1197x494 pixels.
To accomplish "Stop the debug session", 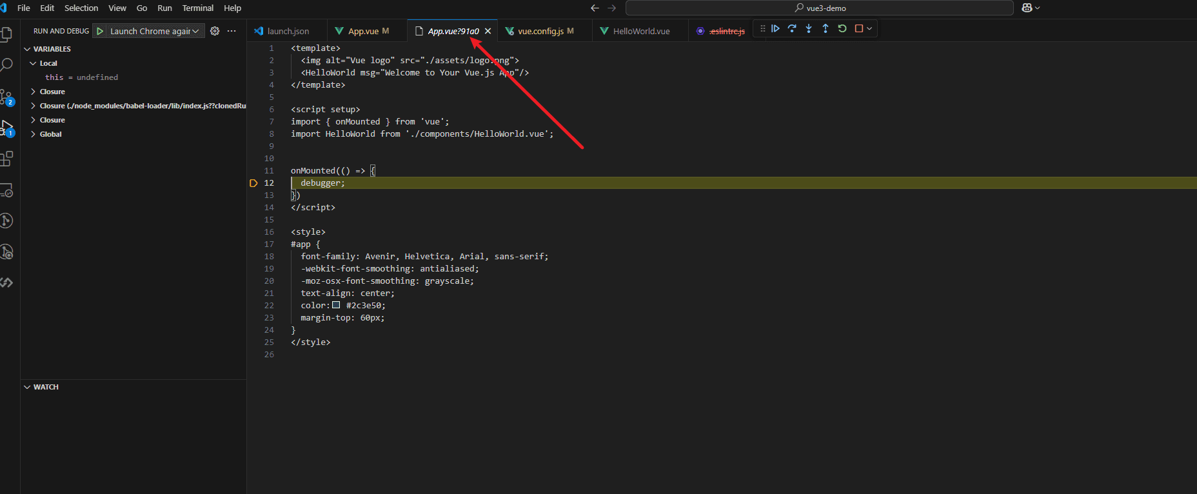I will tap(859, 28).
